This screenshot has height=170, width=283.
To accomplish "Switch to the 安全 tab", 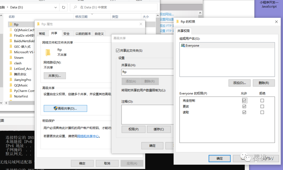I will coord(67,34).
